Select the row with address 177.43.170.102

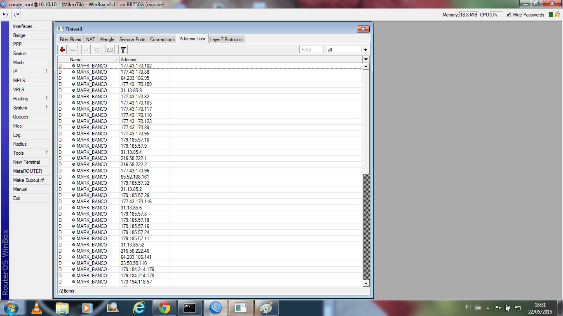(x=210, y=66)
